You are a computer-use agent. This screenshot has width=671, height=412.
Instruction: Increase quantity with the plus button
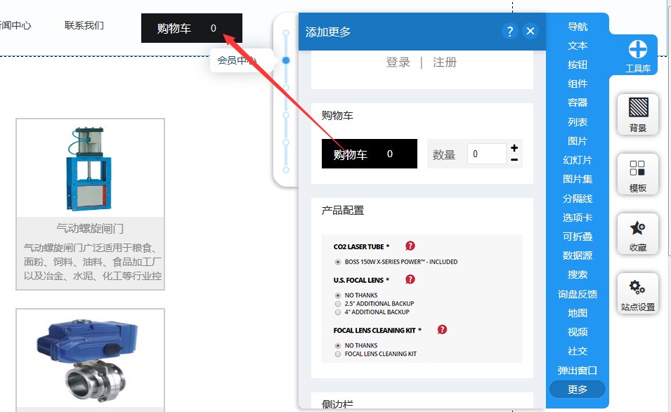click(x=514, y=148)
